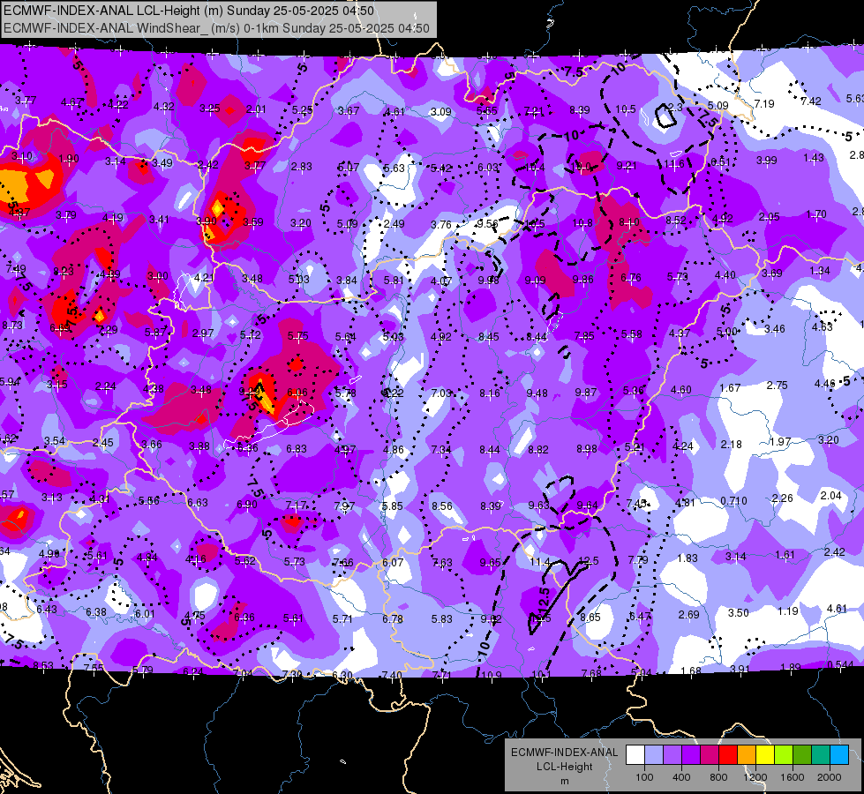Click the pale blue swatch in the legend
Viewport: 864px width, 794px height.
click(654, 755)
